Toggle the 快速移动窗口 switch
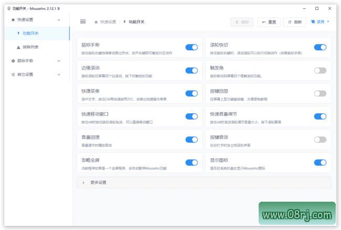The image size is (341, 230). (x=191, y=116)
